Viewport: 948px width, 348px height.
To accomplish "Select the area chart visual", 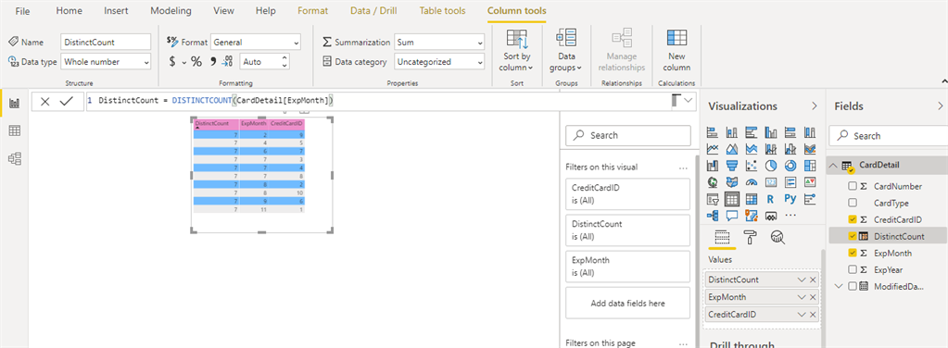I will coord(731,148).
